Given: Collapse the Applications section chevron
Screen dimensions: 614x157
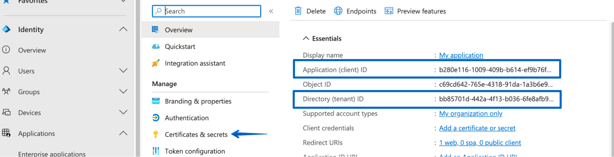Looking at the screenshot, I should click(123, 133).
